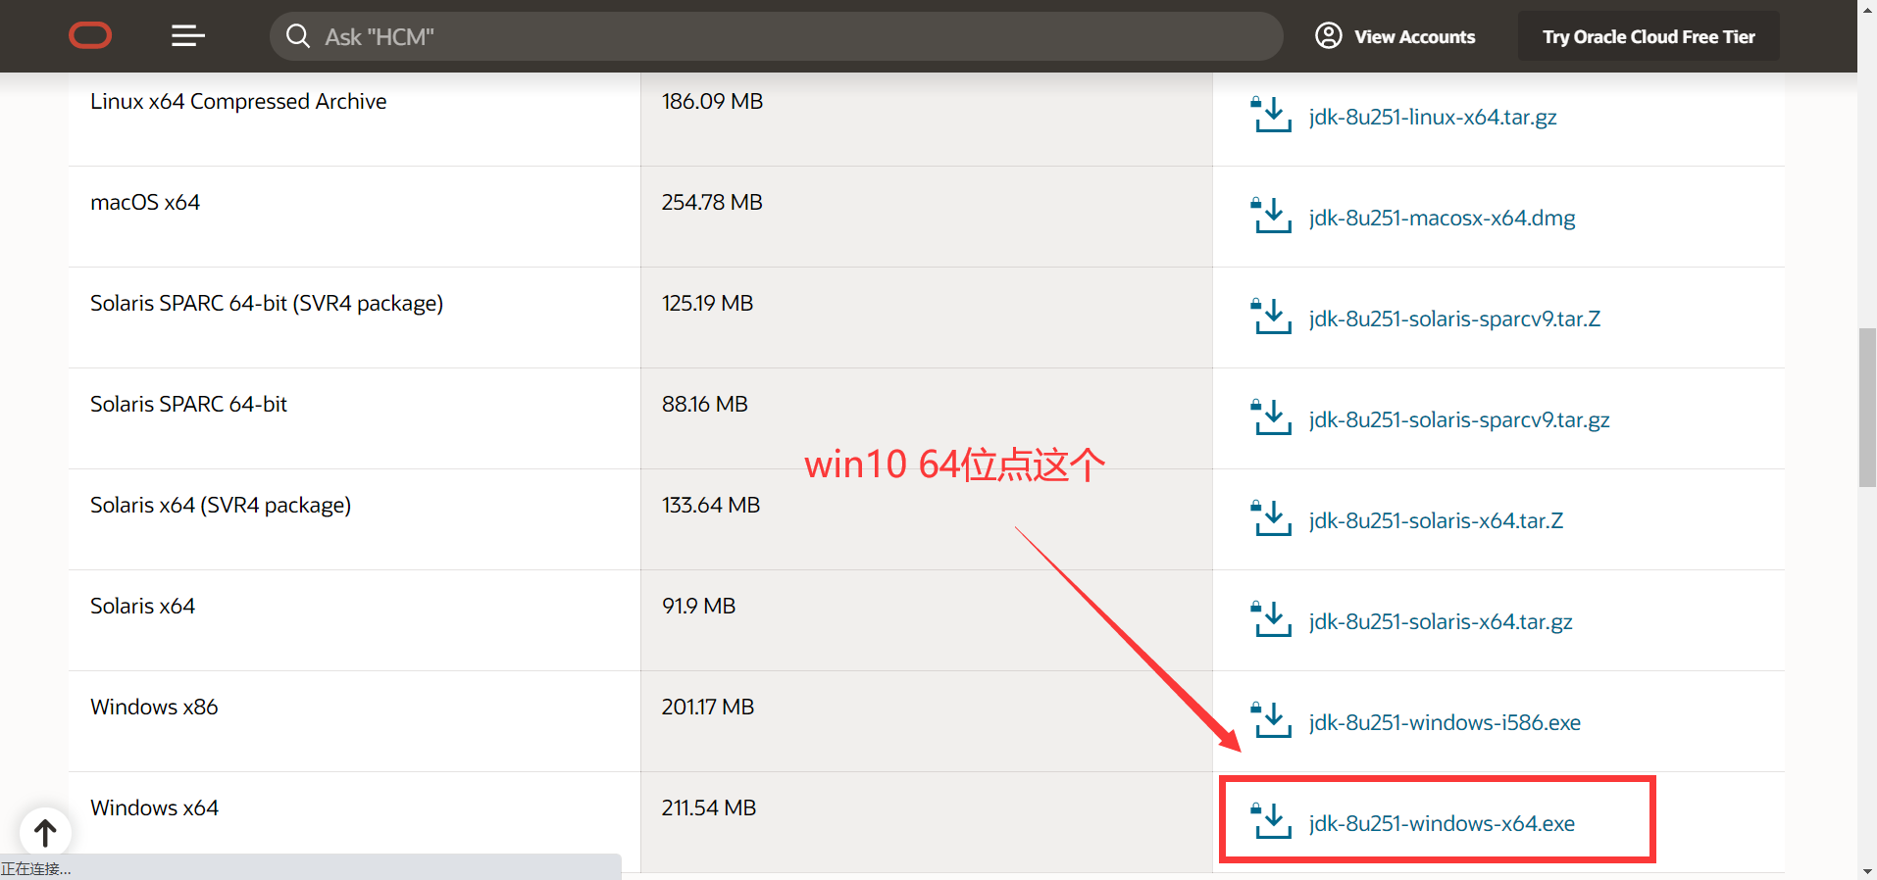The height and width of the screenshot is (880, 1877).
Task: Select the Solaris SPARC 64-bit label
Action: 188,404
